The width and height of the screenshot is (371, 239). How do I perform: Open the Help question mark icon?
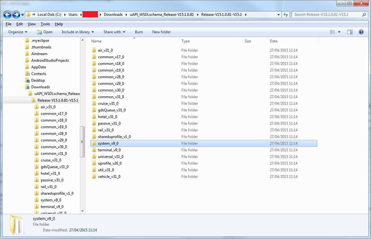pos(361,32)
